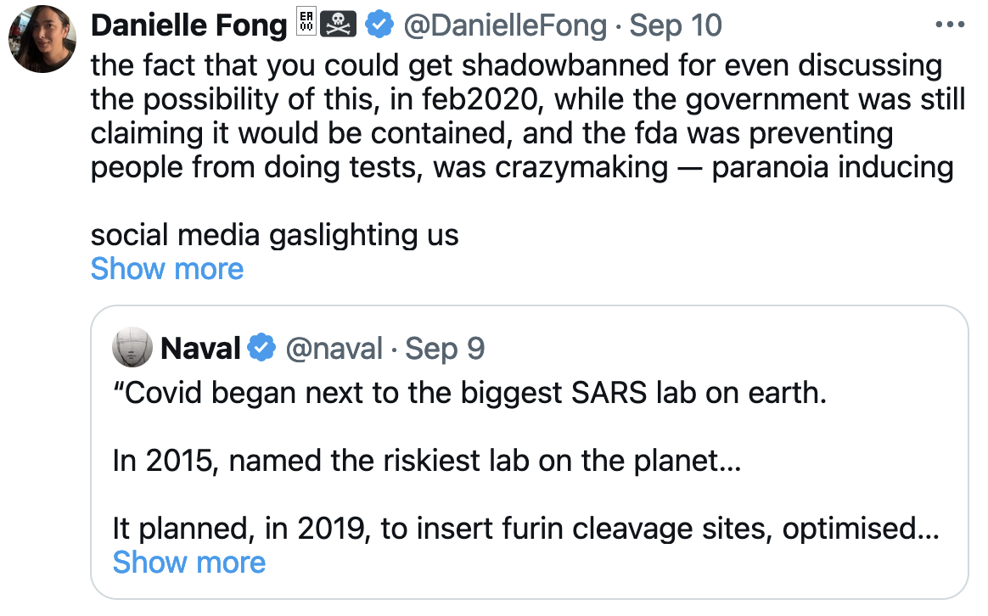Viewport: 988px width, 616px height.
Task: Click the 'furin cleavage sites' line in quote
Action: (x=525, y=529)
